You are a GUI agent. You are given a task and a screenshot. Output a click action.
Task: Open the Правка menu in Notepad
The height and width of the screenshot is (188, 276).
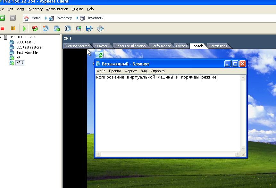click(x=115, y=71)
